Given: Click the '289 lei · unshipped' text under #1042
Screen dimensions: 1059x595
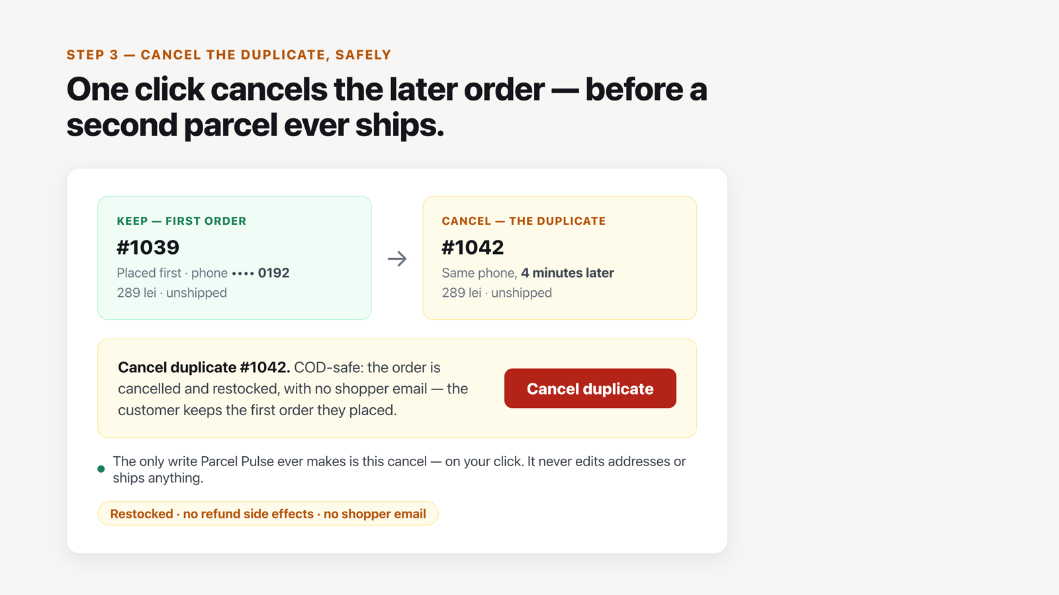Looking at the screenshot, I should (496, 293).
